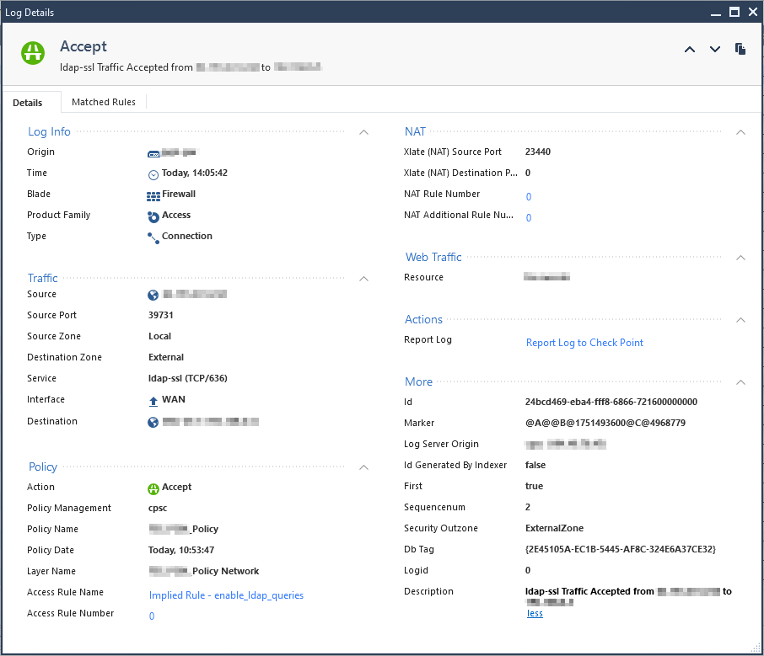
Task: Open Implied Rule enable_ldap_queries link
Action: (x=226, y=595)
